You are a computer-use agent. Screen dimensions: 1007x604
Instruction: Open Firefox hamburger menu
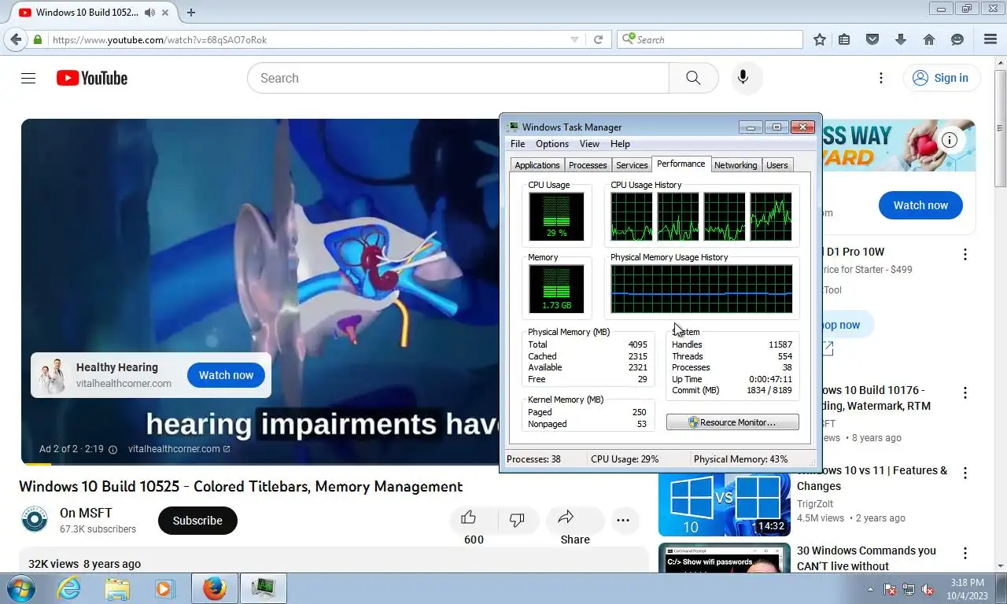pos(990,39)
